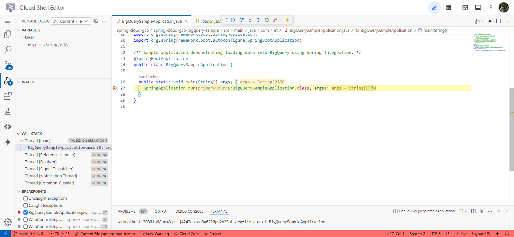The height and width of the screenshot is (237, 514).
Task: Open the launch.json gear icon
Action: 96,21
